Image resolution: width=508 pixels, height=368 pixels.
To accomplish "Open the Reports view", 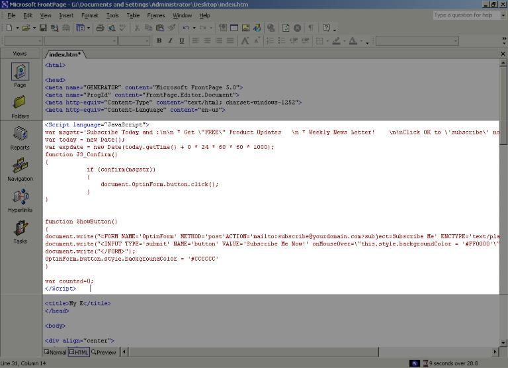I will click(x=20, y=138).
